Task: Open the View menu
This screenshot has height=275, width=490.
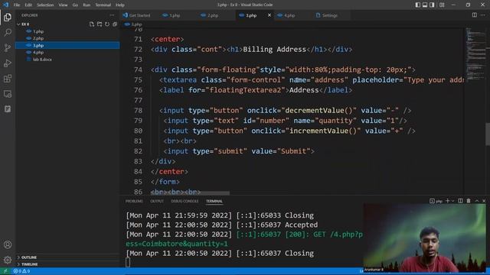Action: click(63, 5)
